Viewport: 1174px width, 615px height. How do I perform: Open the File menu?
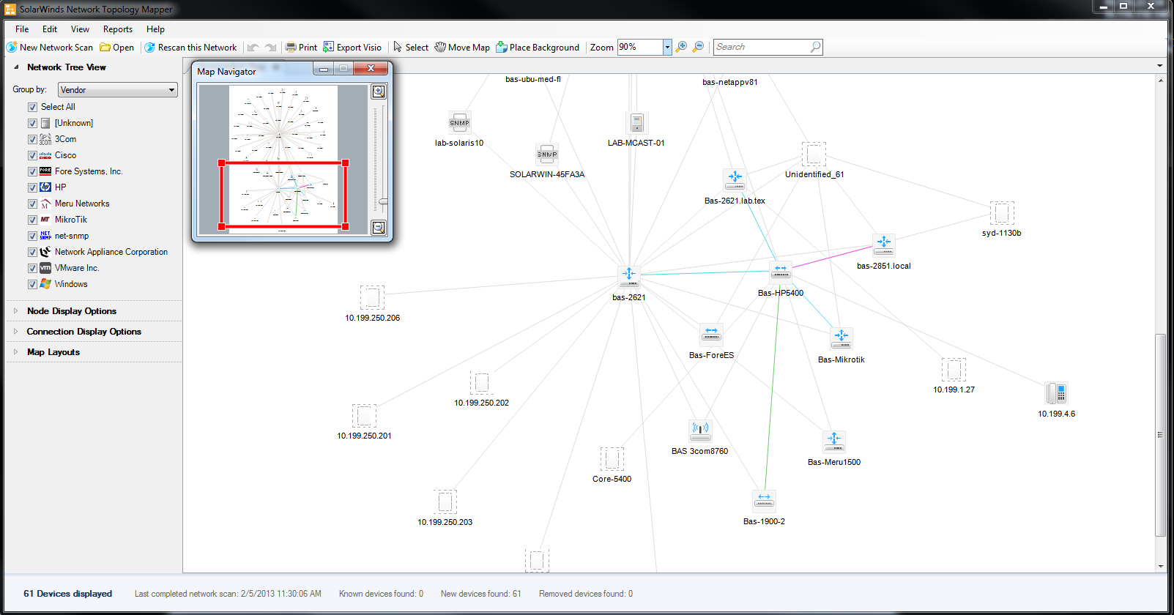click(x=22, y=29)
